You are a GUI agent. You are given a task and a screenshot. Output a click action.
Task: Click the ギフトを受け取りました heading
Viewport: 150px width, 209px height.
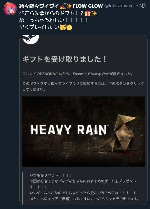pos(65,59)
